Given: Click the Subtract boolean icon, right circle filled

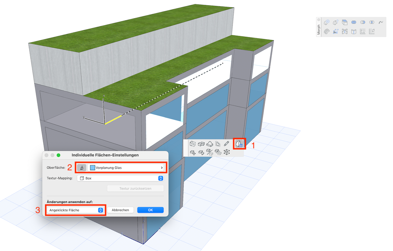Looking at the screenshot, I should (x=363, y=22).
